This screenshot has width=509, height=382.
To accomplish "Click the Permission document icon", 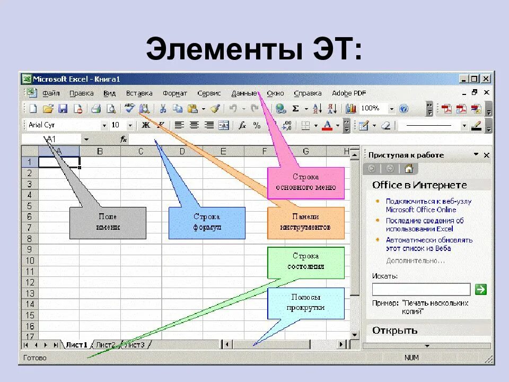I will pos(78,108).
